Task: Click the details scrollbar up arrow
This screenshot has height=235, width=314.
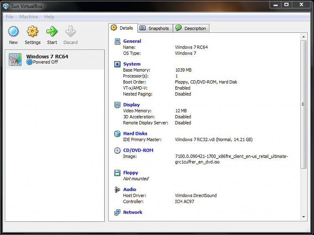Action: coord(304,37)
